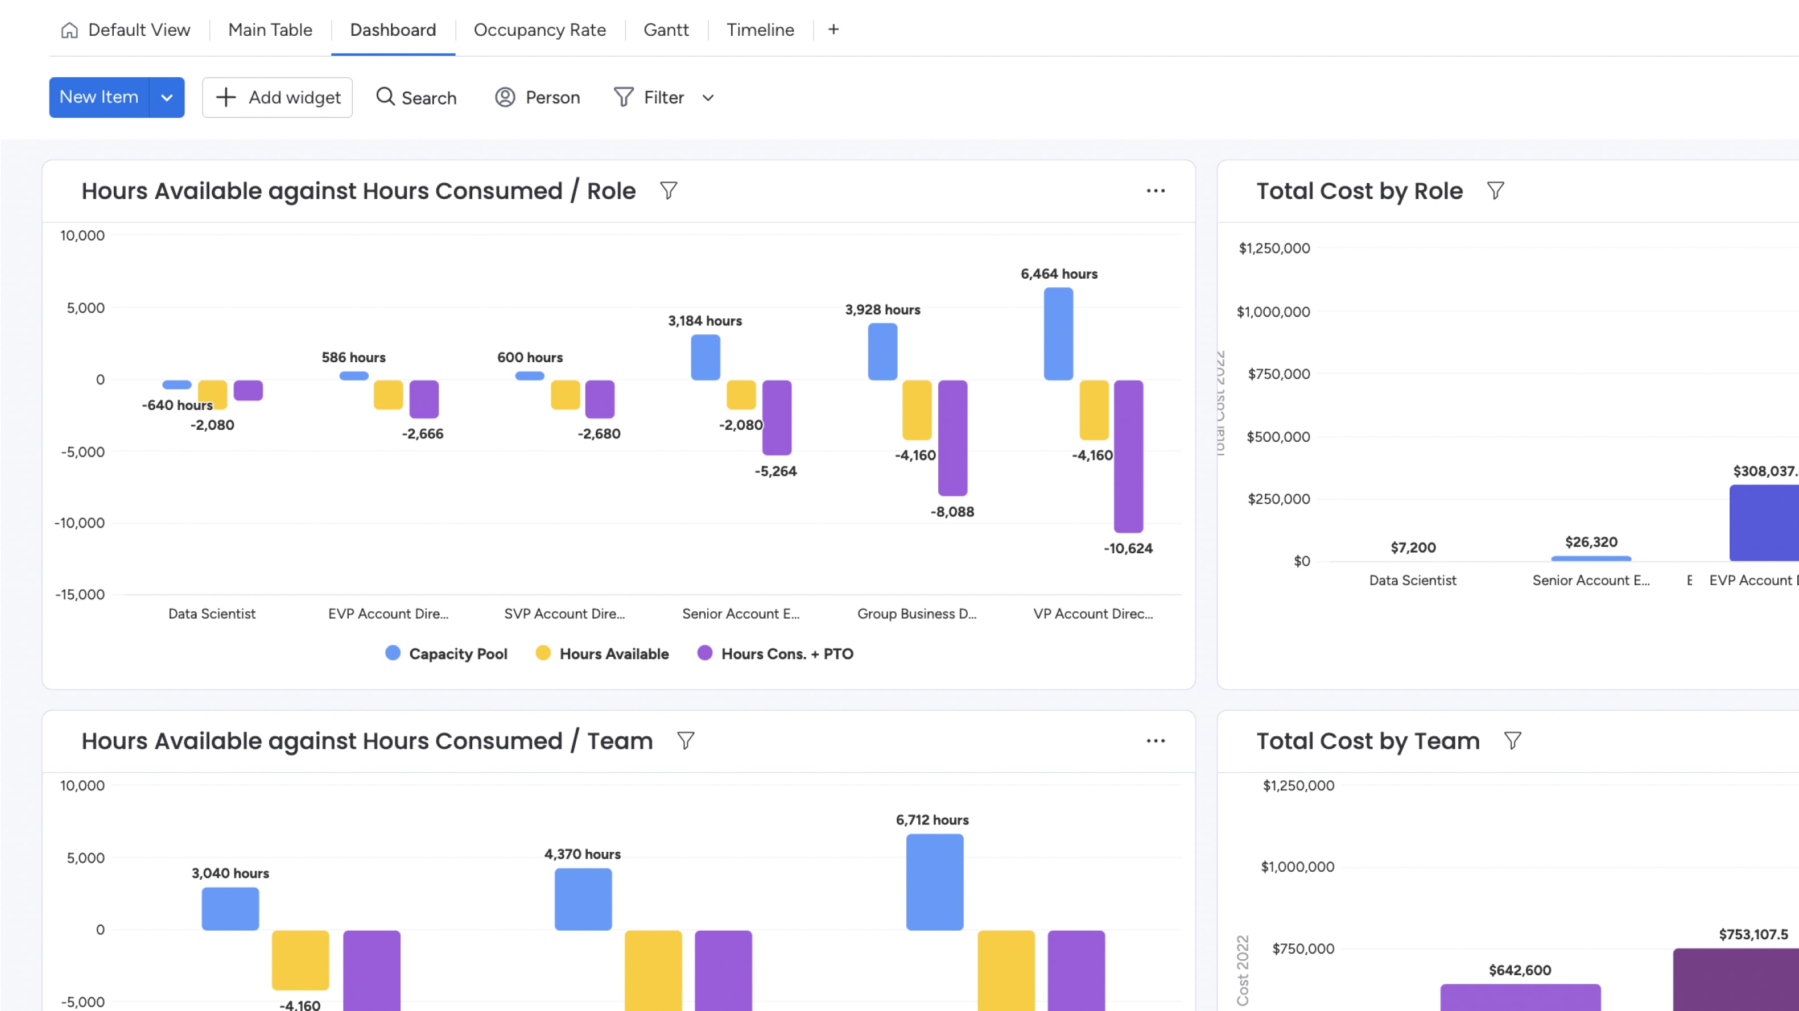Click the VP Account Director purple bar
1799x1011 pixels.
point(1128,456)
